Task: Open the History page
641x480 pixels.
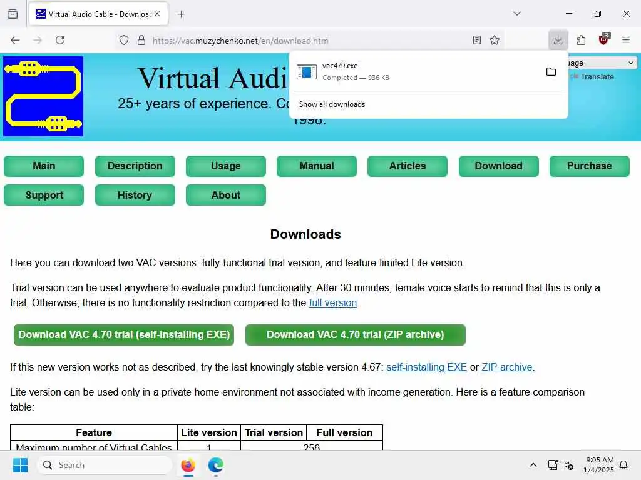Action: (135, 195)
